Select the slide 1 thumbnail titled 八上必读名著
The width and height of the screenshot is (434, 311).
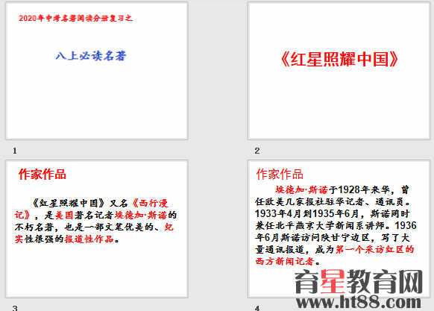97,71
